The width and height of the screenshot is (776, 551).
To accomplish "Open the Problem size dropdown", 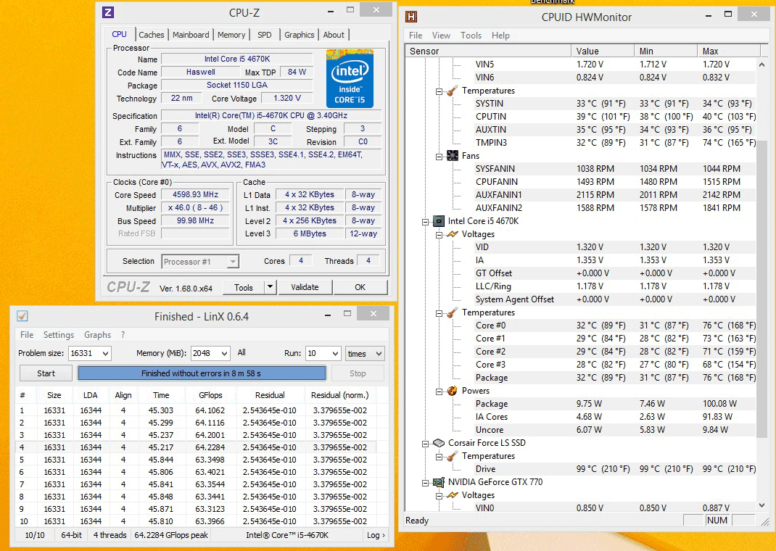I will 105,354.
